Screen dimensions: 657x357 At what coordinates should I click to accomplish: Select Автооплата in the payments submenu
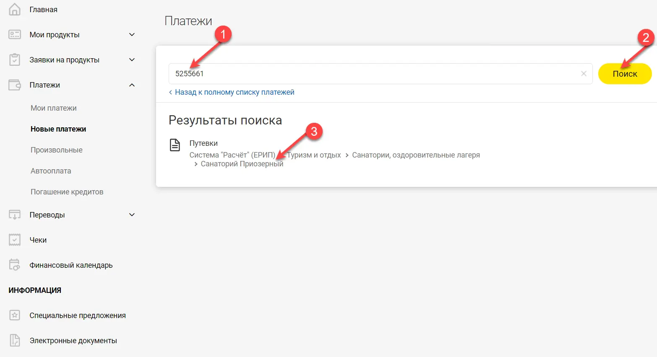(51, 171)
